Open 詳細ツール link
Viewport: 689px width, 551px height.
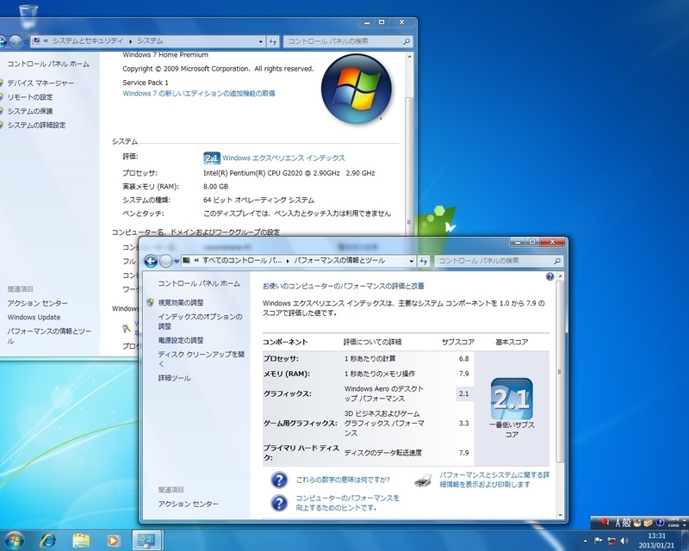pos(175,378)
